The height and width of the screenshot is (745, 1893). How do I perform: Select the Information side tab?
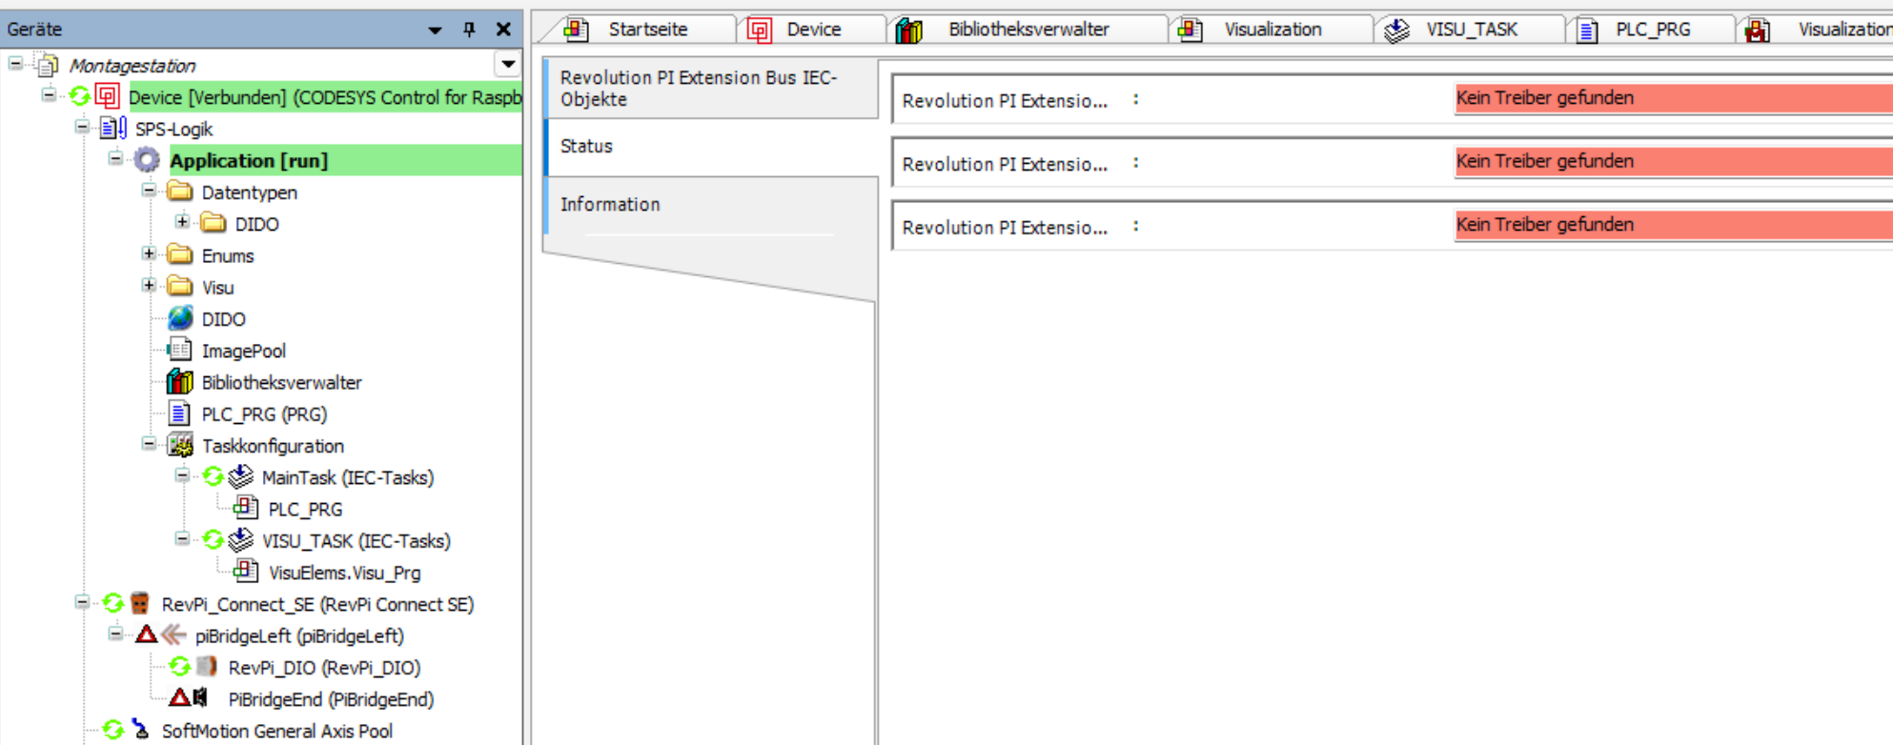click(710, 205)
